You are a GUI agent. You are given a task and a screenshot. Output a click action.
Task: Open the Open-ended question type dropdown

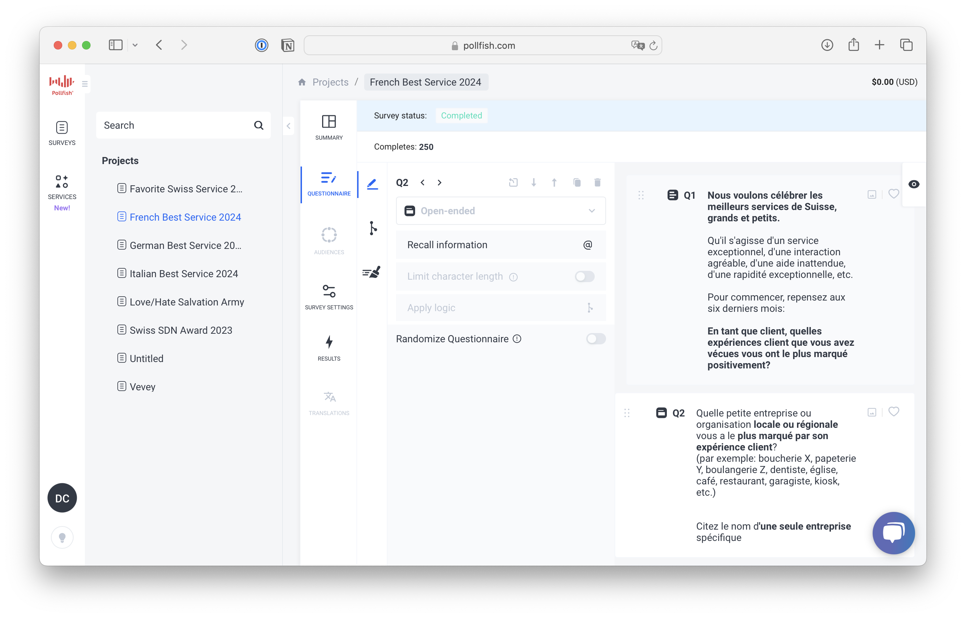[500, 211]
